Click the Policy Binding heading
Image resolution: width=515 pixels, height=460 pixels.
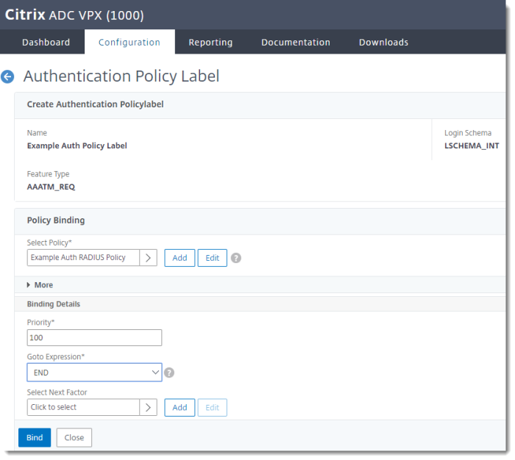56,220
